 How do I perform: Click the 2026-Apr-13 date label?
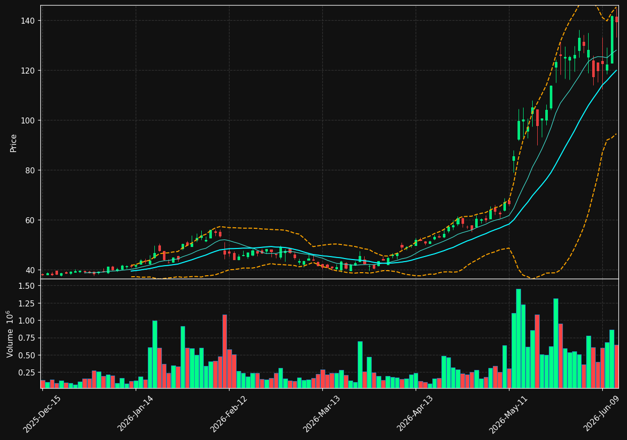415,414
